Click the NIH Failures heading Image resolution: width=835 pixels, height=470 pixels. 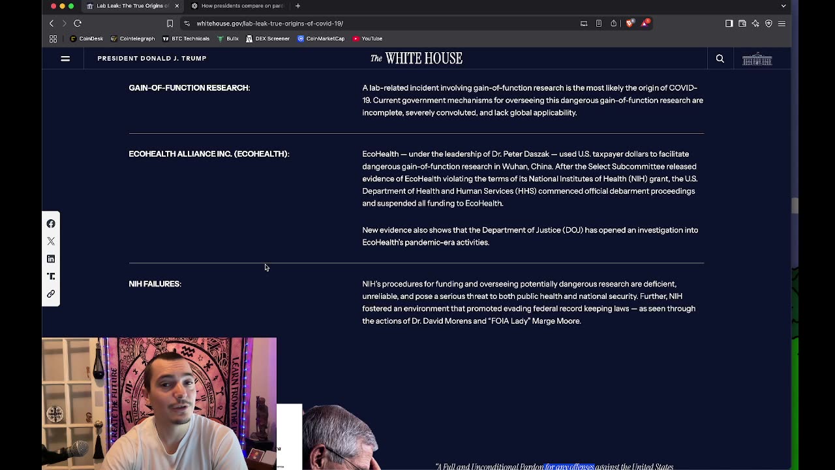coord(155,284)
